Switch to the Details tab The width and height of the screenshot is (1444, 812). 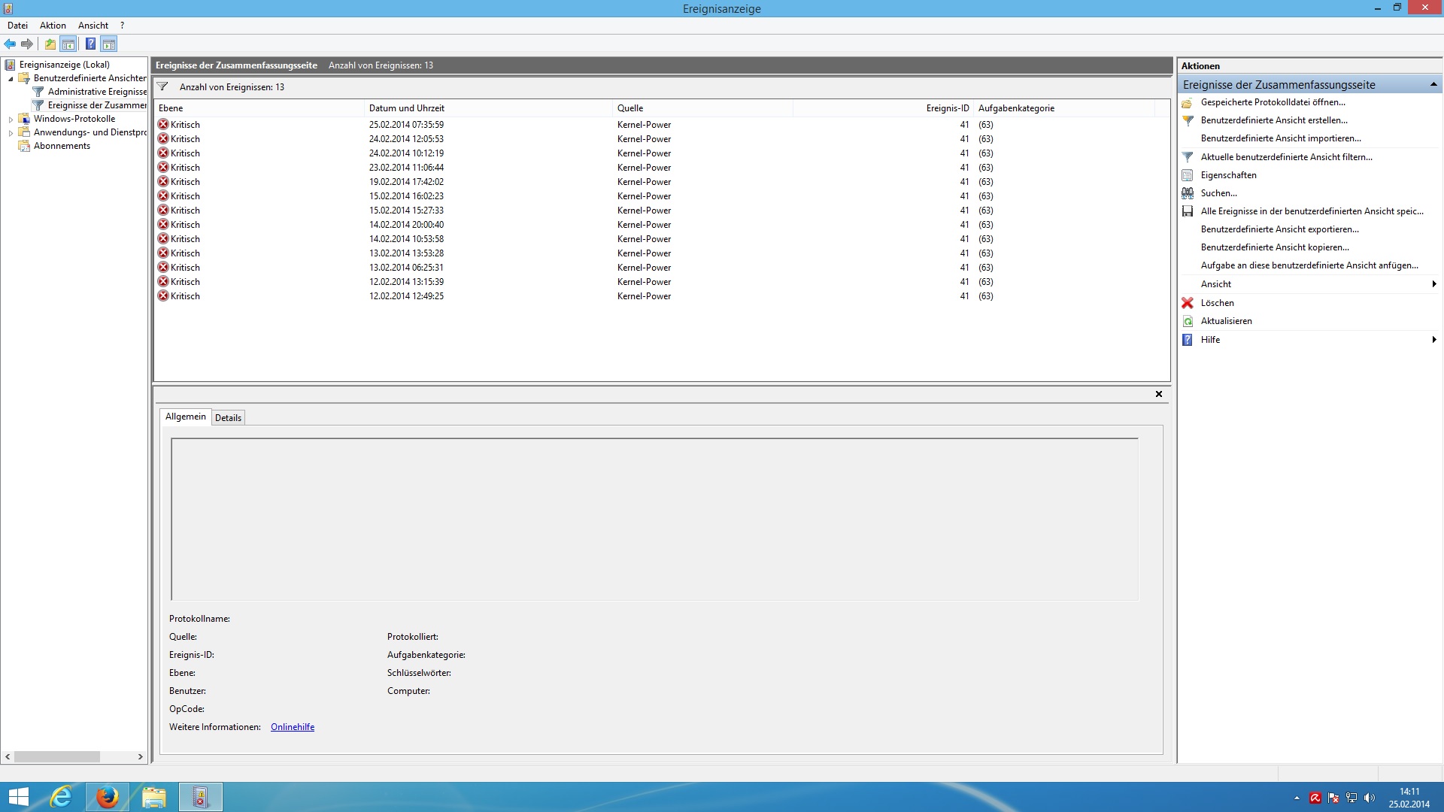[228, 418]
